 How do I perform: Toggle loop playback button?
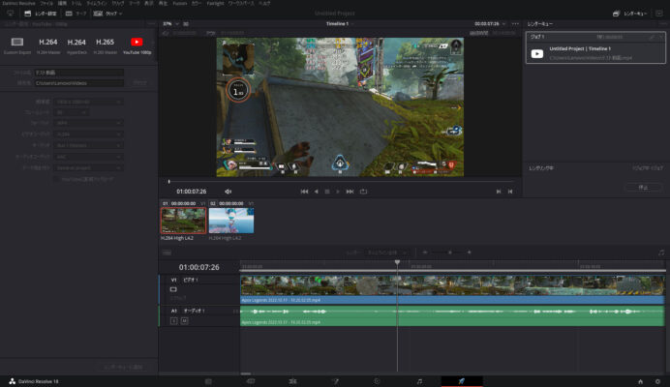(x=363, y=192)
